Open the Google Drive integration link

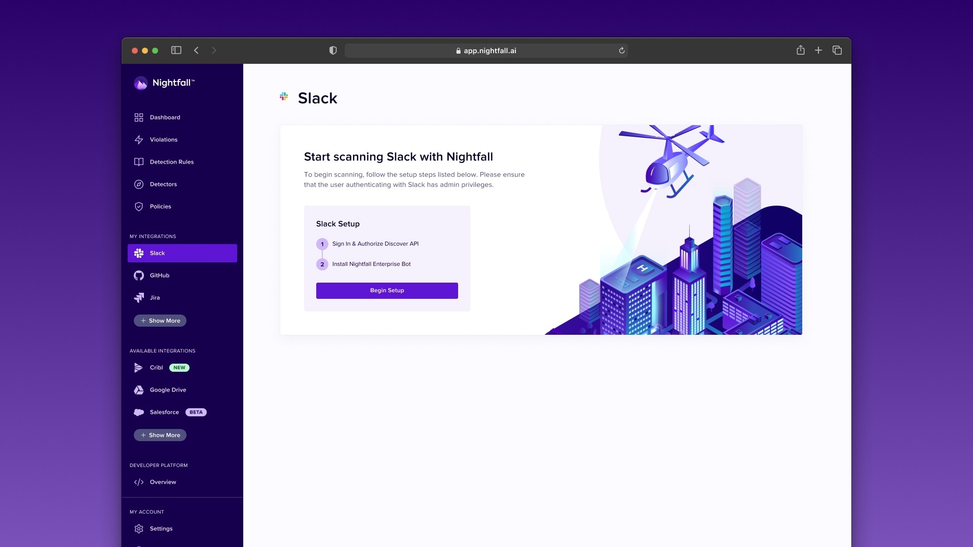(x=182, y=390)
